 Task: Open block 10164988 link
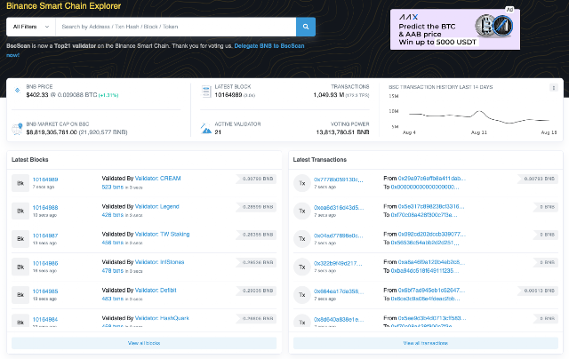tap(45, 207)
